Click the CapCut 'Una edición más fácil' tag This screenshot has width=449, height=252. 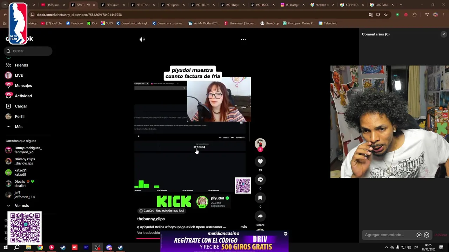162,211
